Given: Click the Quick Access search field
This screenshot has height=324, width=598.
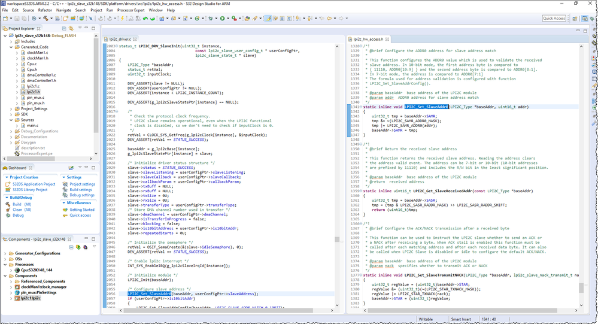Looking at the screenshot, I should tap(554, 19).
